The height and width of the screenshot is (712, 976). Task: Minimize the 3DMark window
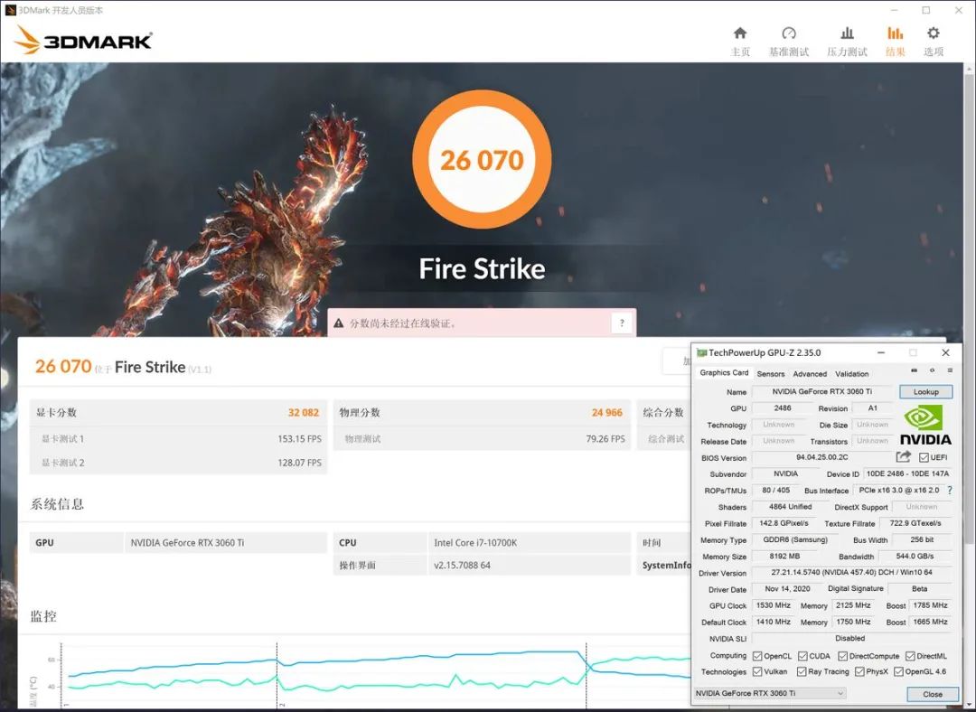point(895,10)
